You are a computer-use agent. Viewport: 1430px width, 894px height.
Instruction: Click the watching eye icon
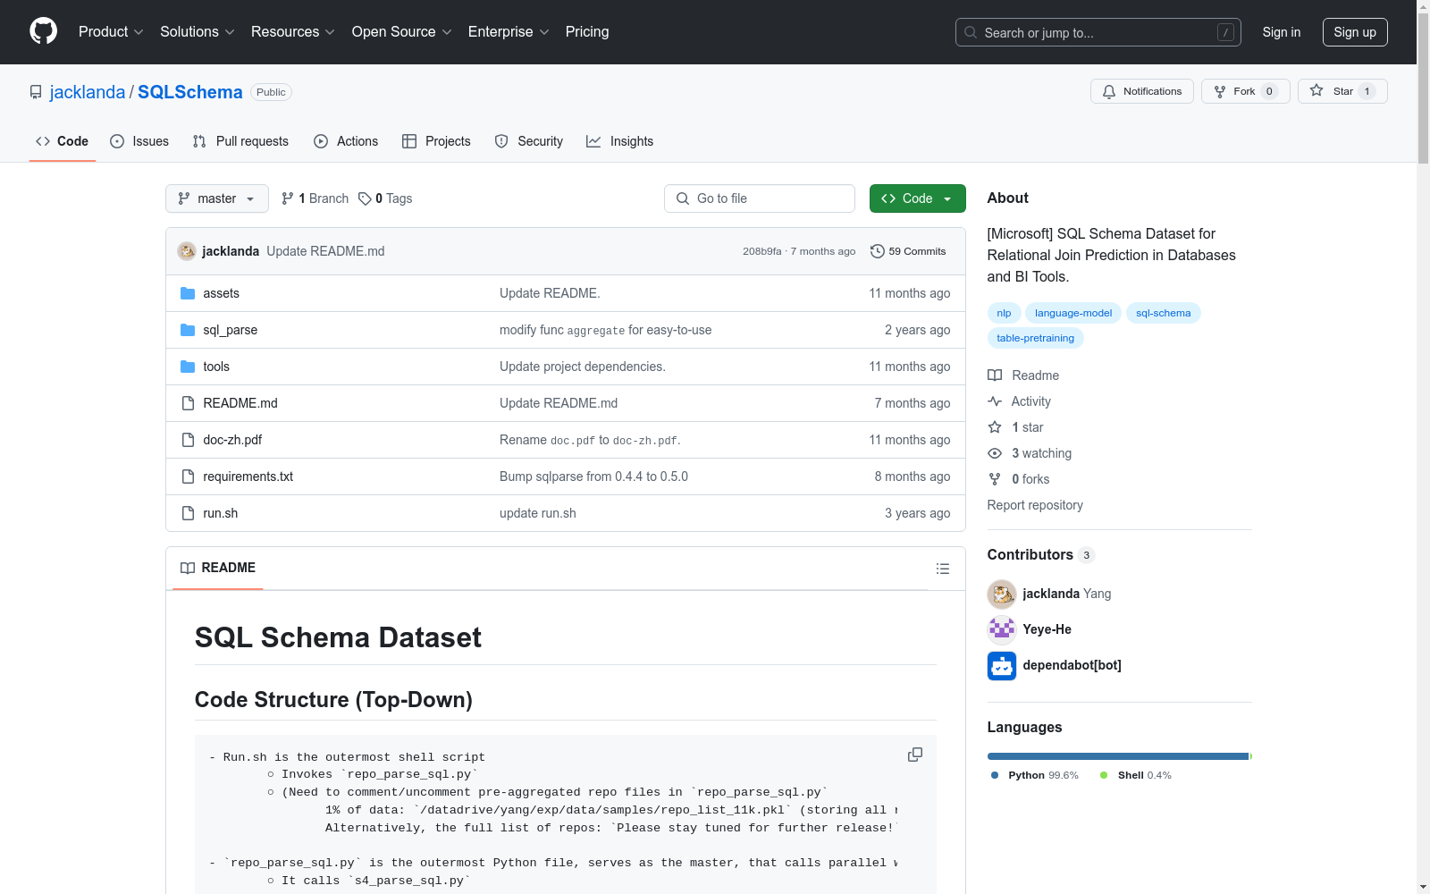tap(995, 453)
